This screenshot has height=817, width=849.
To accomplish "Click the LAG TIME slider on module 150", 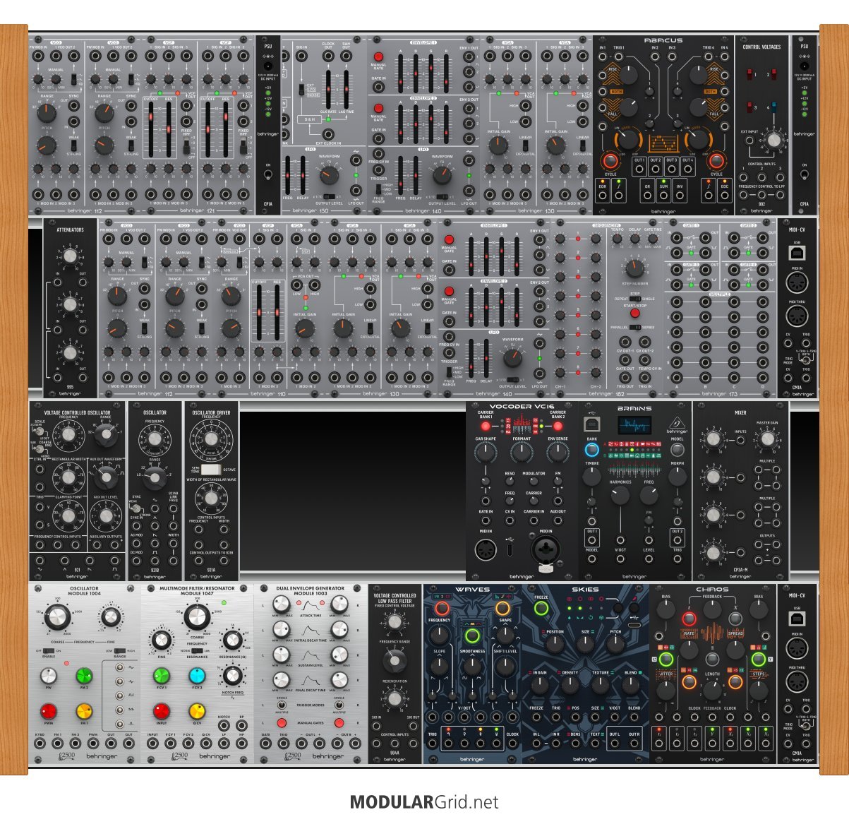I will (x=346, y=88).
